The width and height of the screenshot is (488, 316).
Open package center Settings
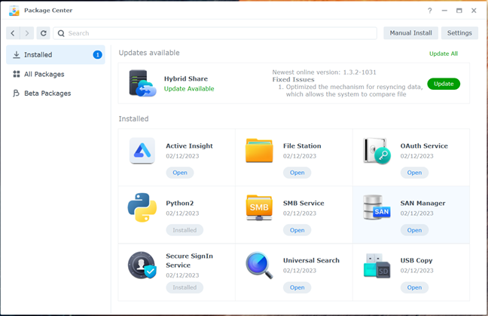(459, 33)
